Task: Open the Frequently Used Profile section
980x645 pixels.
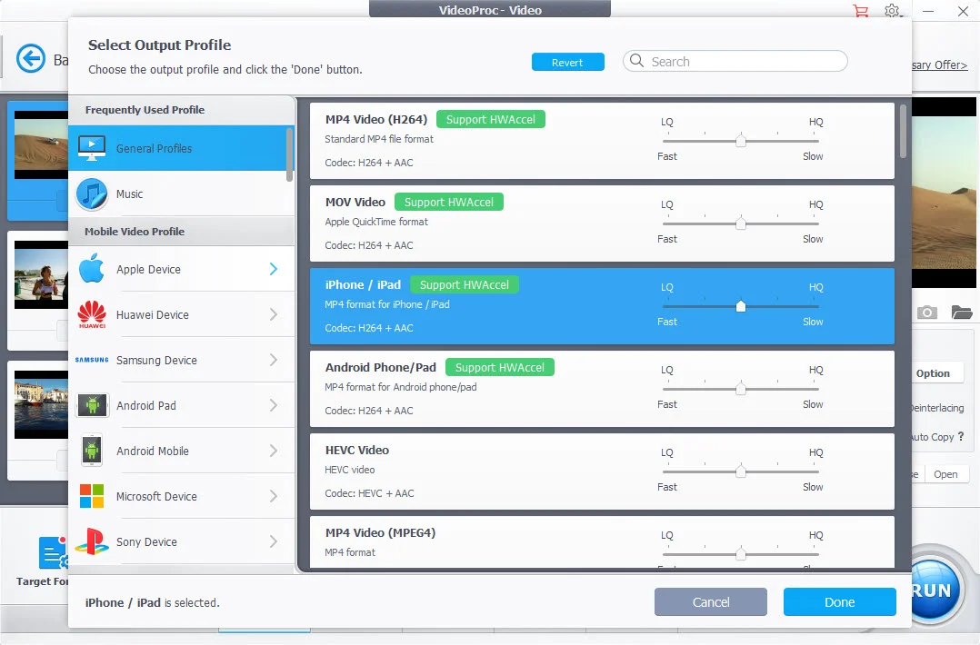Action: (145, 109)
